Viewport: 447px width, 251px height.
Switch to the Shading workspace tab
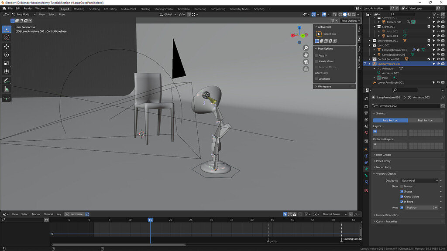[145, 9]
